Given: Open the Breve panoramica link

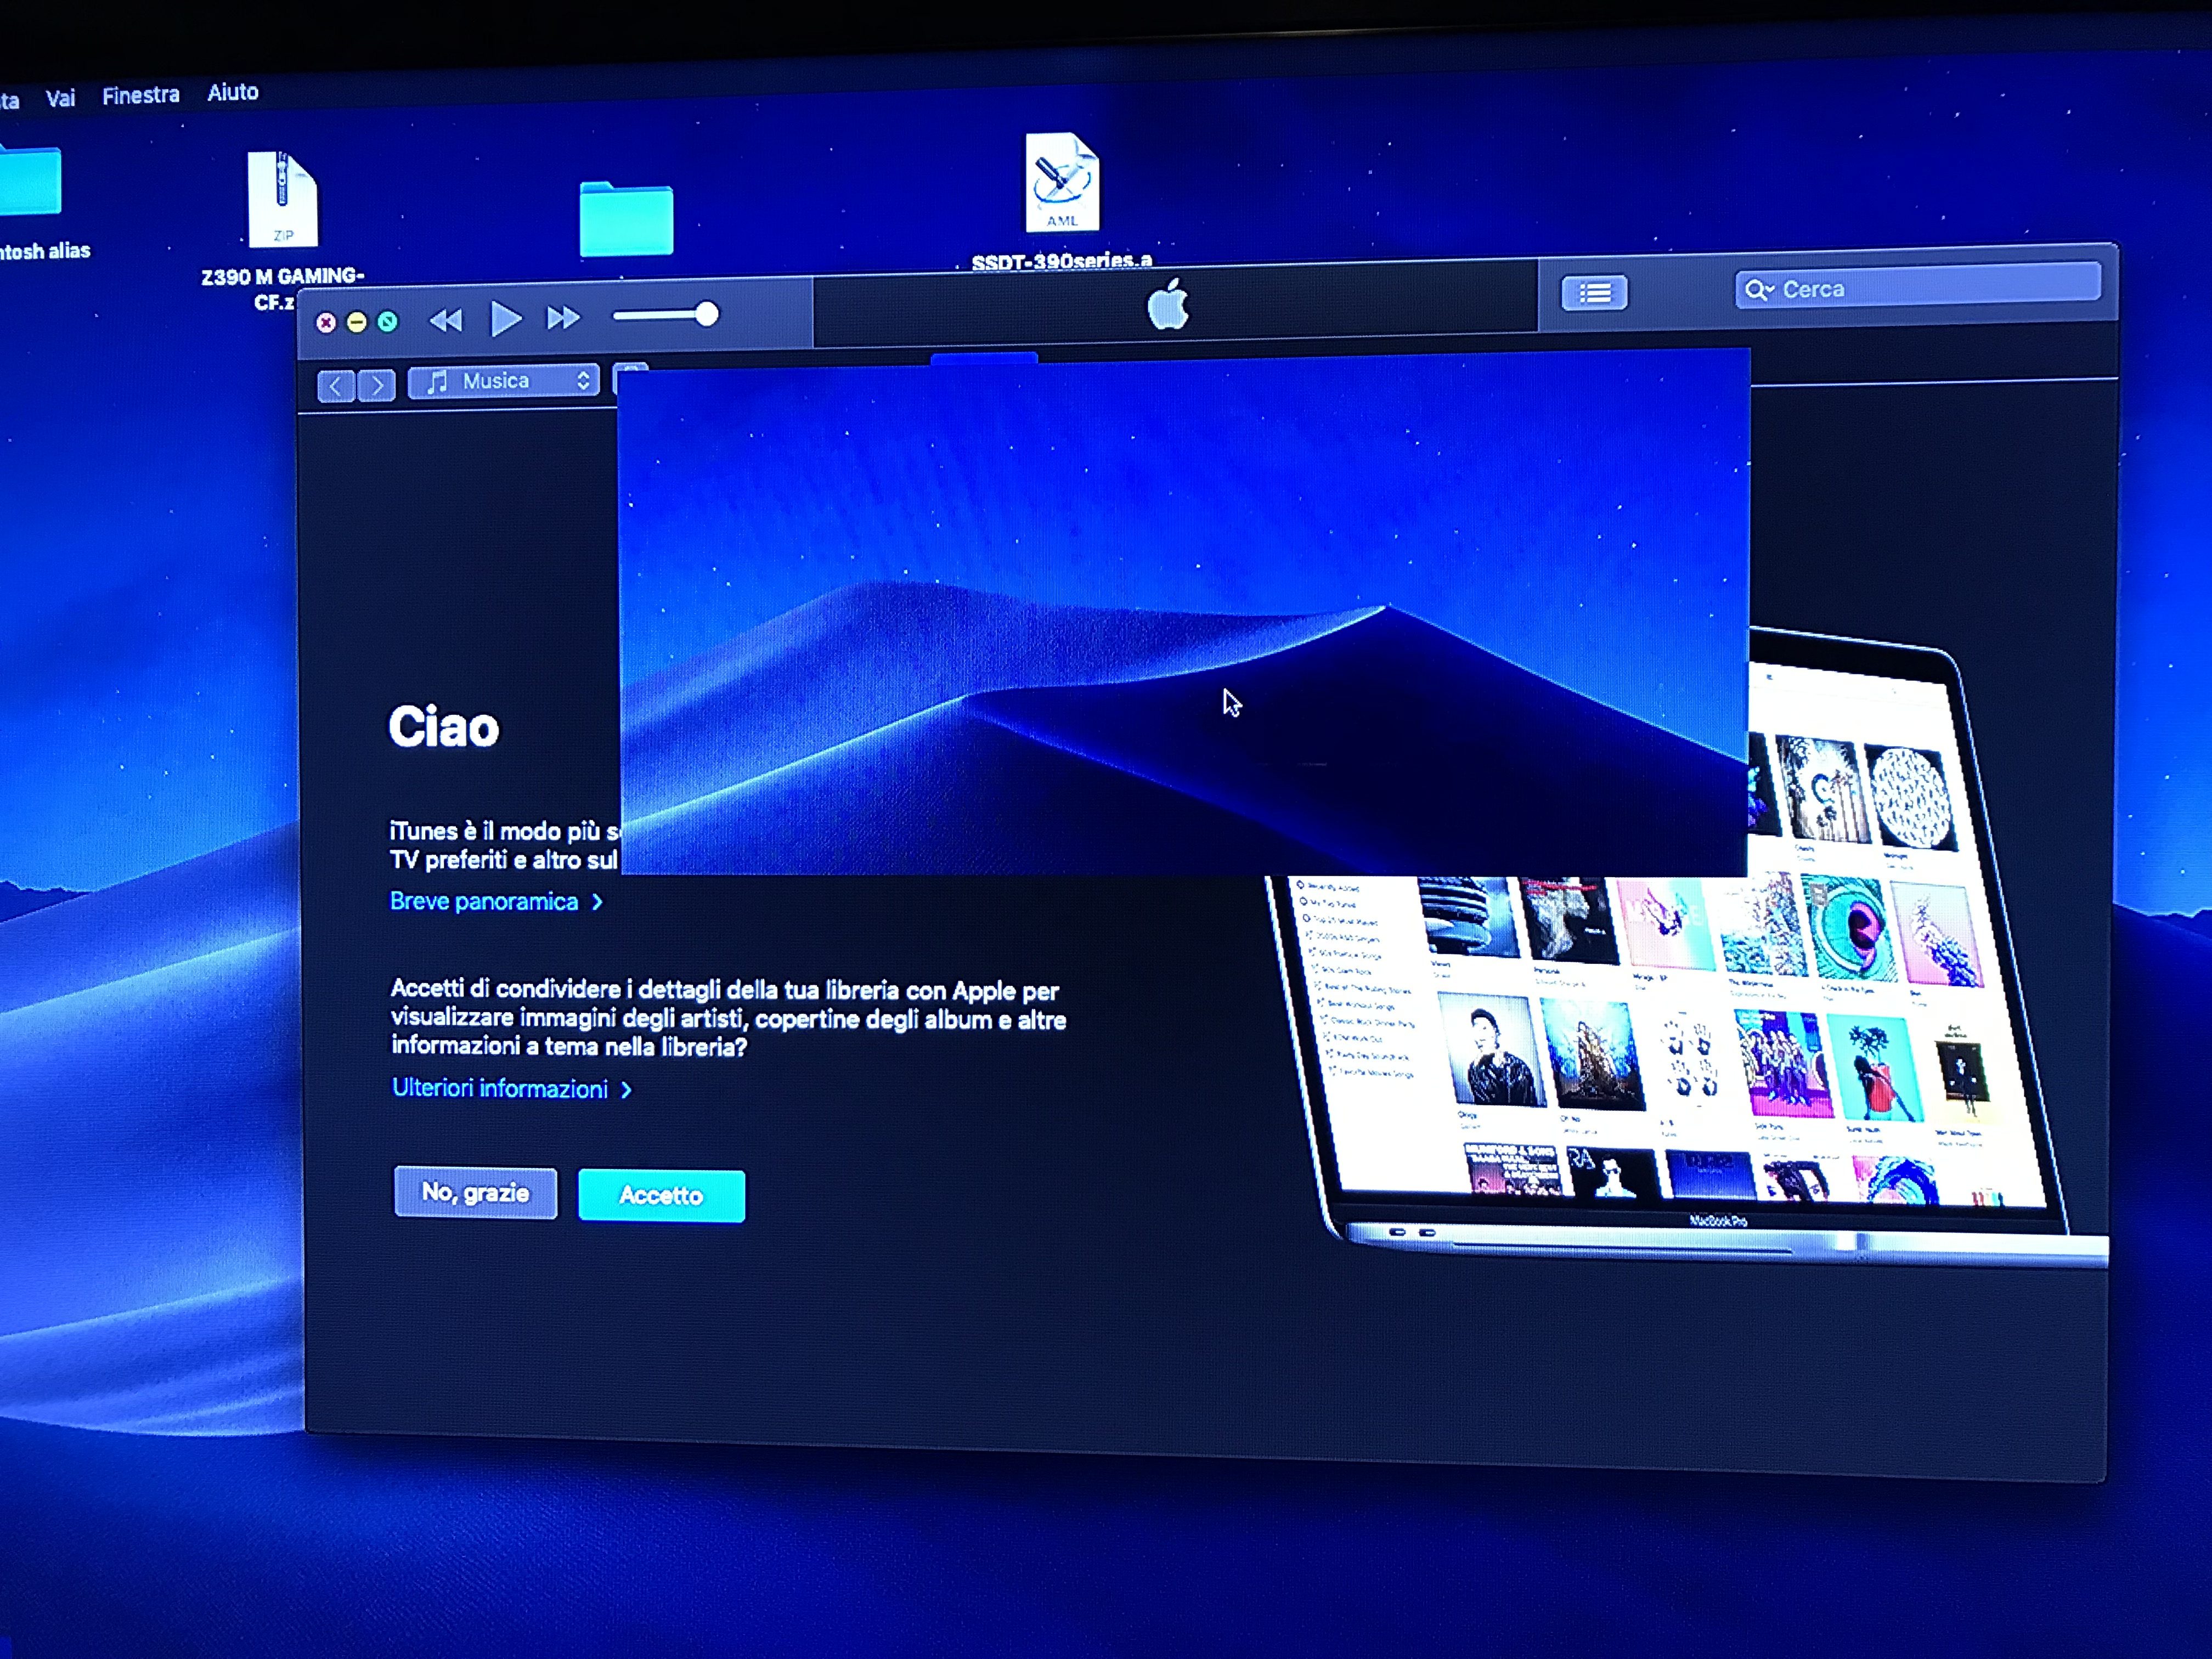Looking at the screenshot, I should tap(496, 901).
